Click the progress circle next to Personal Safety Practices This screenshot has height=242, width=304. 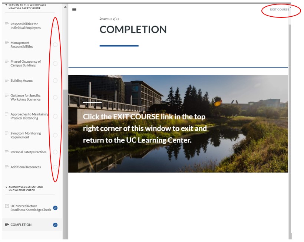coord(55,152)
